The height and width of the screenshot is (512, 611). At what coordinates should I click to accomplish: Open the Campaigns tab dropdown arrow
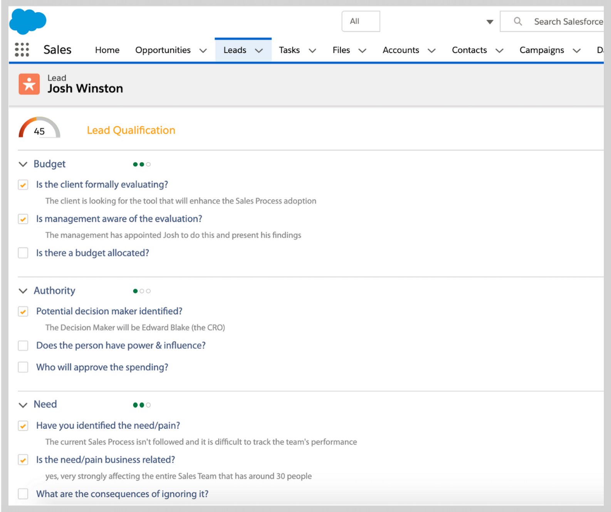coord(576,50)
